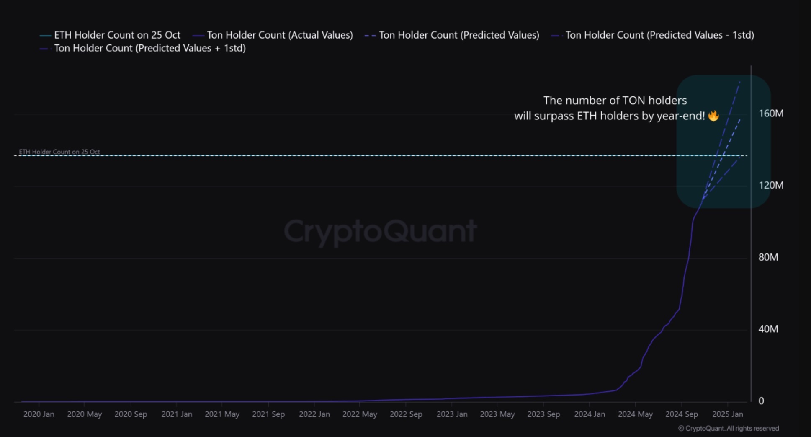
Task: Click the fire emoji in the annotation
Action: (x=713, y=116)
